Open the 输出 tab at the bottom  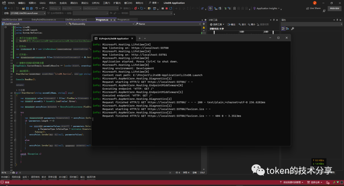click(x=82, y=177)
